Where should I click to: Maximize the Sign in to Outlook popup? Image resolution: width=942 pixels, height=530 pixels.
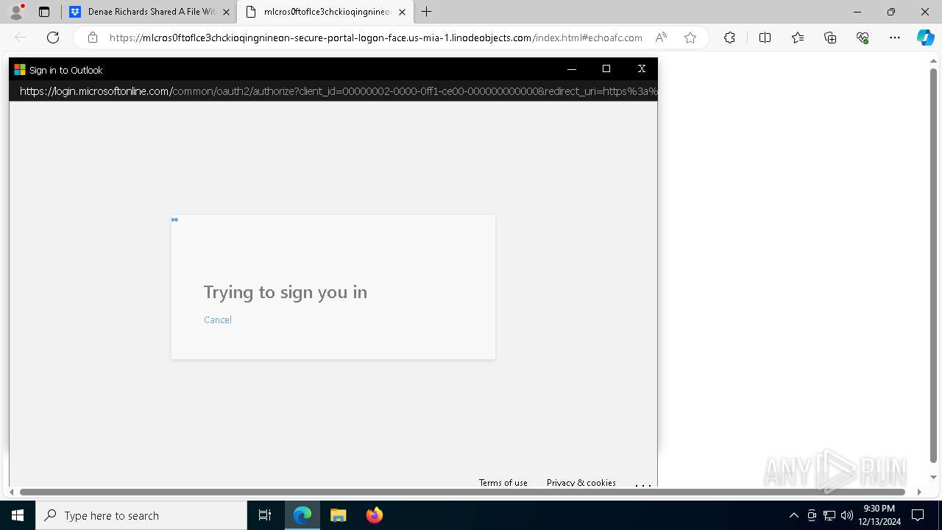[606, 69]
